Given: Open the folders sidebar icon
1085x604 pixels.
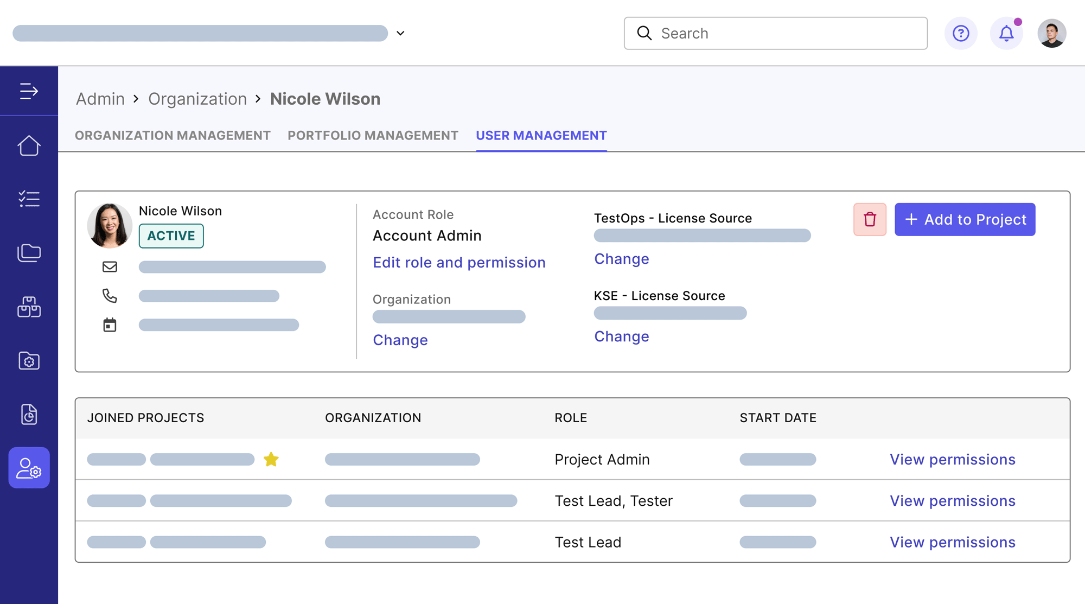Looking at the screenshot, I should 29,253.
